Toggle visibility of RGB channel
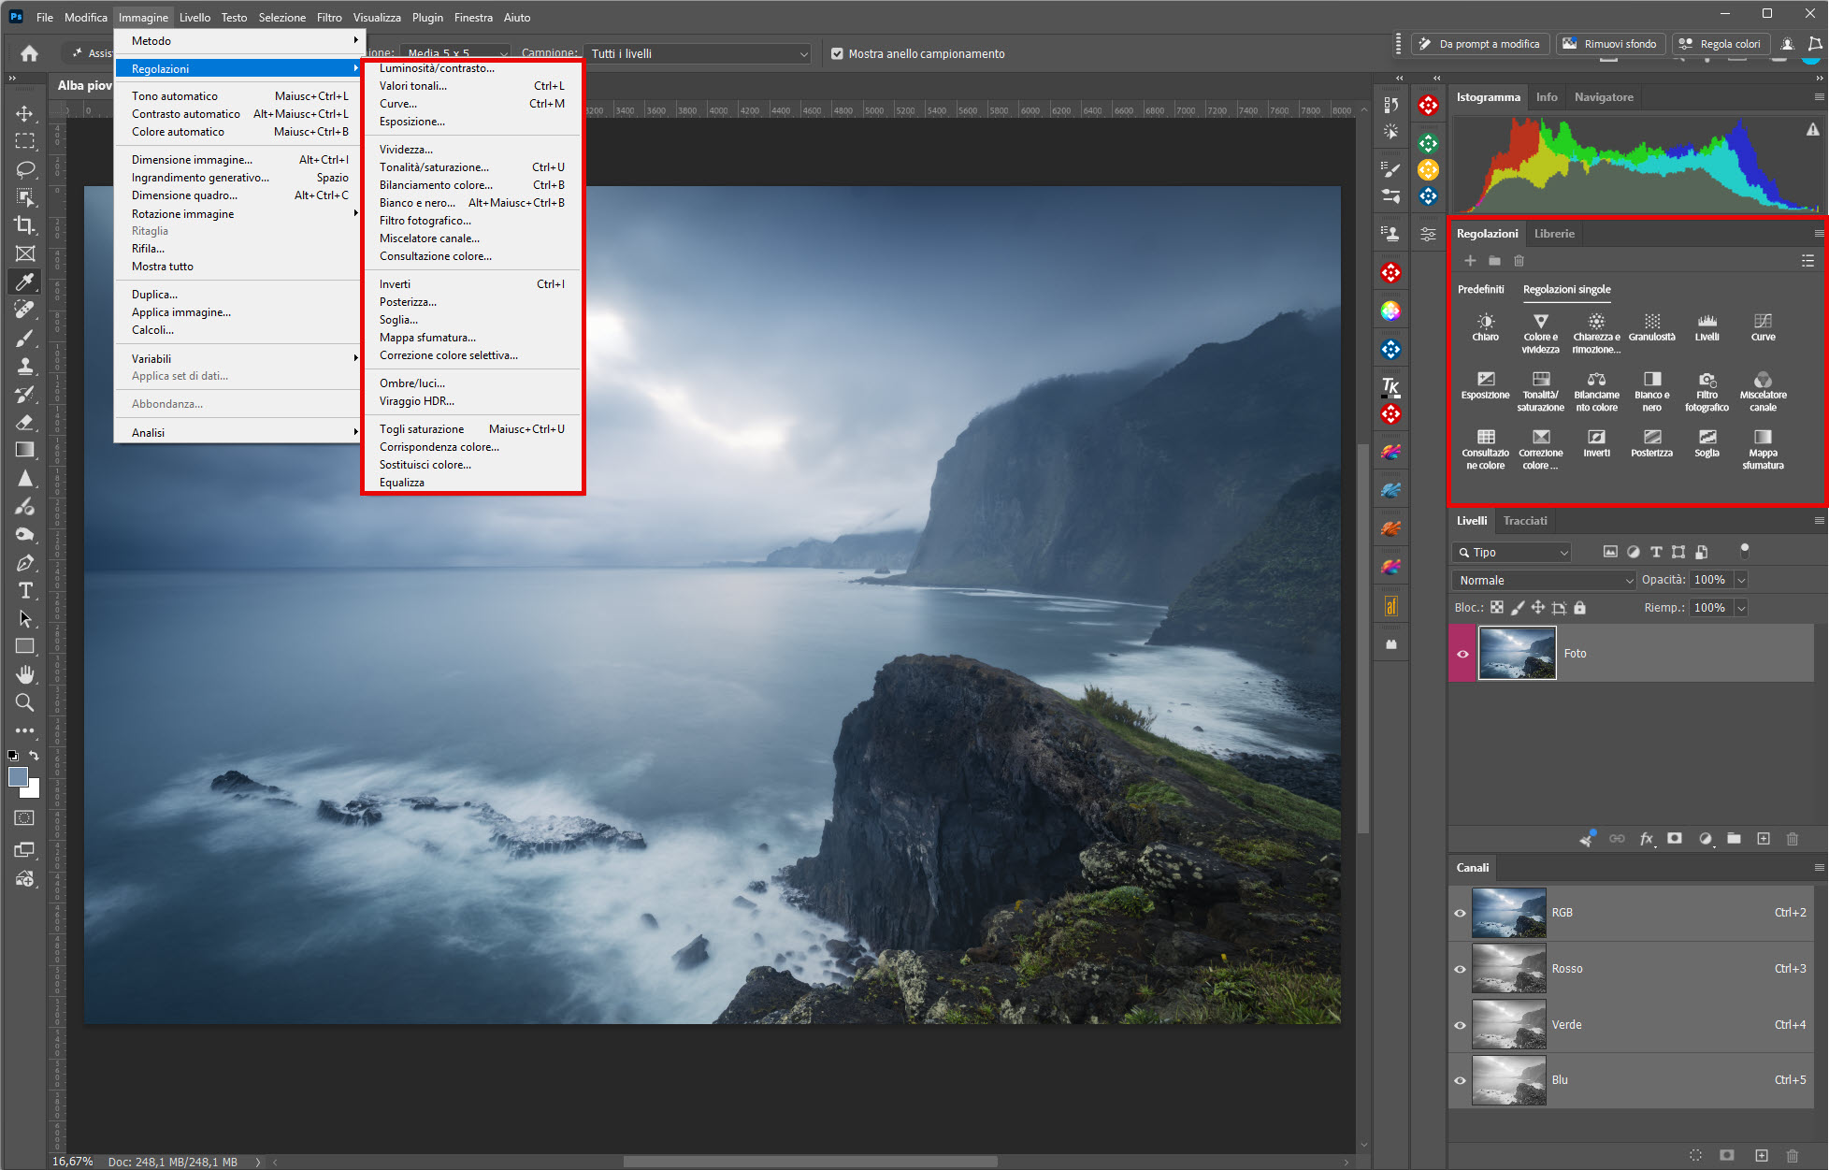The image size is (1829, 1170). 1460,913
